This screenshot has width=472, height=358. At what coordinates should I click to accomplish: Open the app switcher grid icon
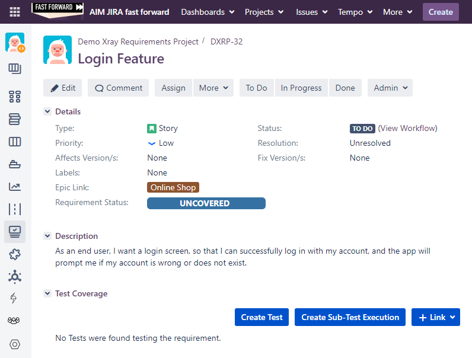(x=15, y=12)
